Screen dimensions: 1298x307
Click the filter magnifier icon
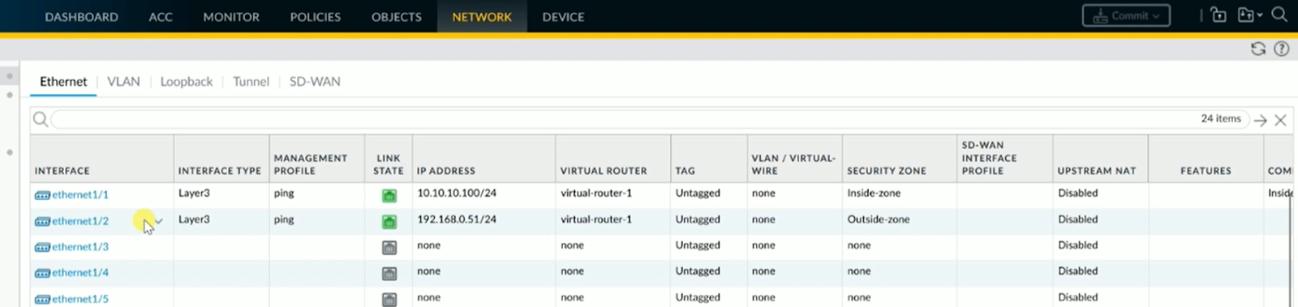click(x=40, y=120)
